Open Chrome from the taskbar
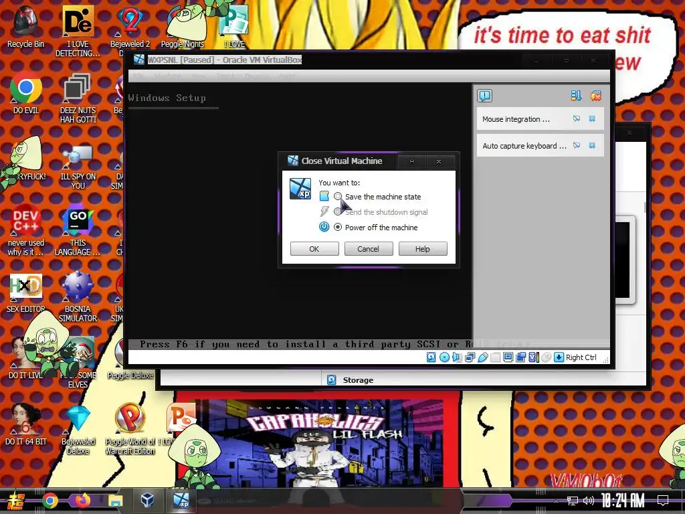The width and height of the screenshot is (685, 514). 50,501
